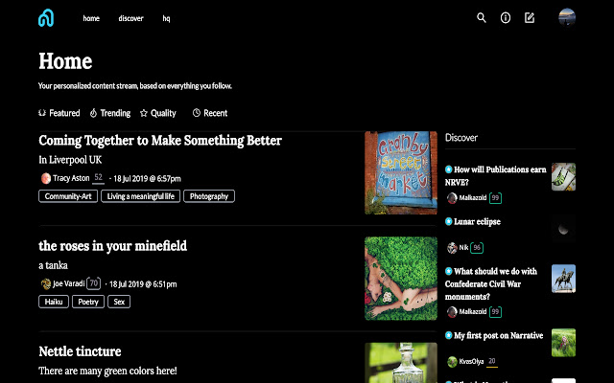Select the Haiku tag

54,302
